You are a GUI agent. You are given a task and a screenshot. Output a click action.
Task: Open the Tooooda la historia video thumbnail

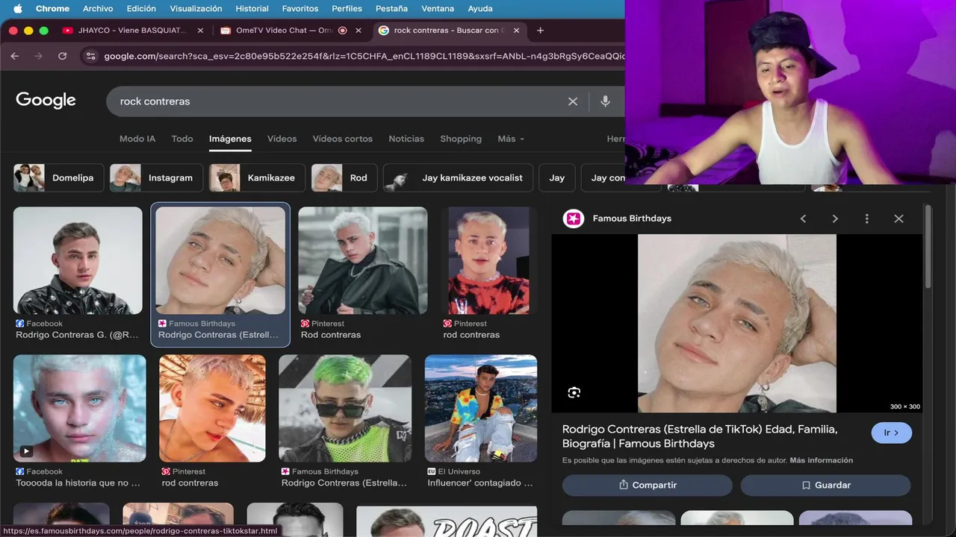(x=79, y=408)
